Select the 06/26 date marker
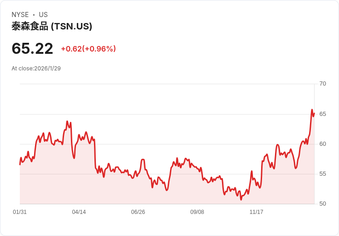The height and width of the screenshot is (236, 339). (138, 212)
